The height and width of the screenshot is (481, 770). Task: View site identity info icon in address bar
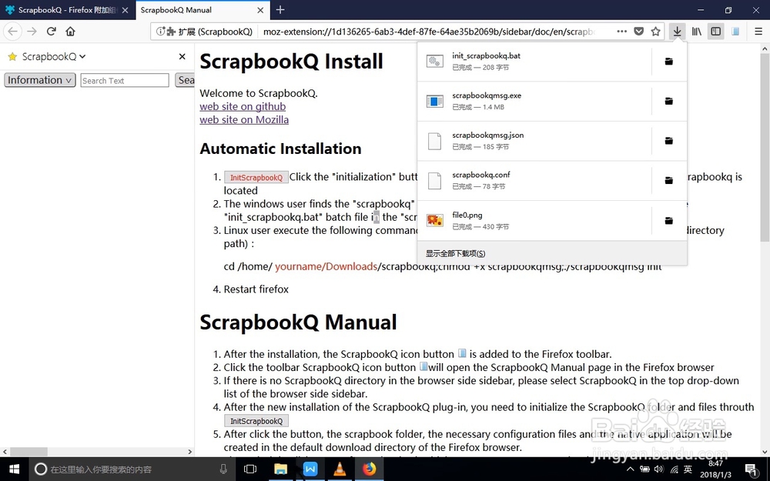160,32
